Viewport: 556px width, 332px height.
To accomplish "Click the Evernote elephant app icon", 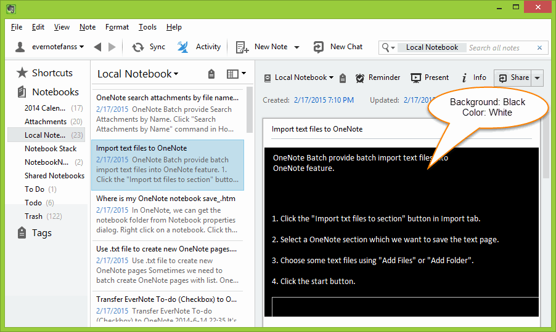I will coord(11,9).
